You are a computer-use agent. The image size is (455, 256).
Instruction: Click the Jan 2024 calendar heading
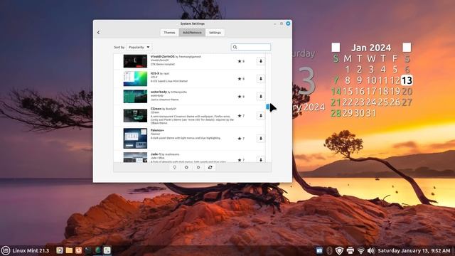tap(371, 48)
